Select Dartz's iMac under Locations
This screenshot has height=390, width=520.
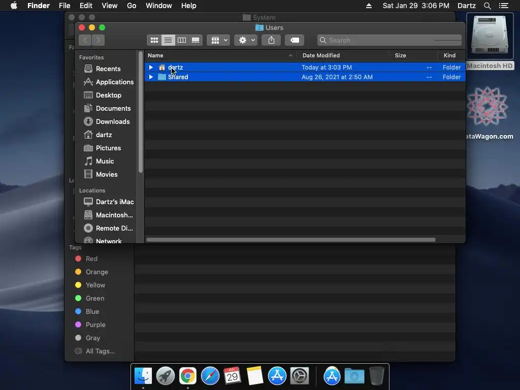tap(108, 202)
